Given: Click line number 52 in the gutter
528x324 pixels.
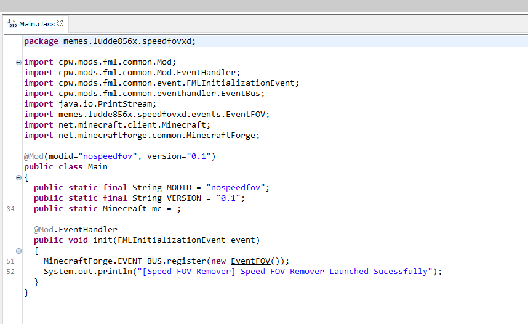Looking at the screenshot, I should tap(10, 272).
